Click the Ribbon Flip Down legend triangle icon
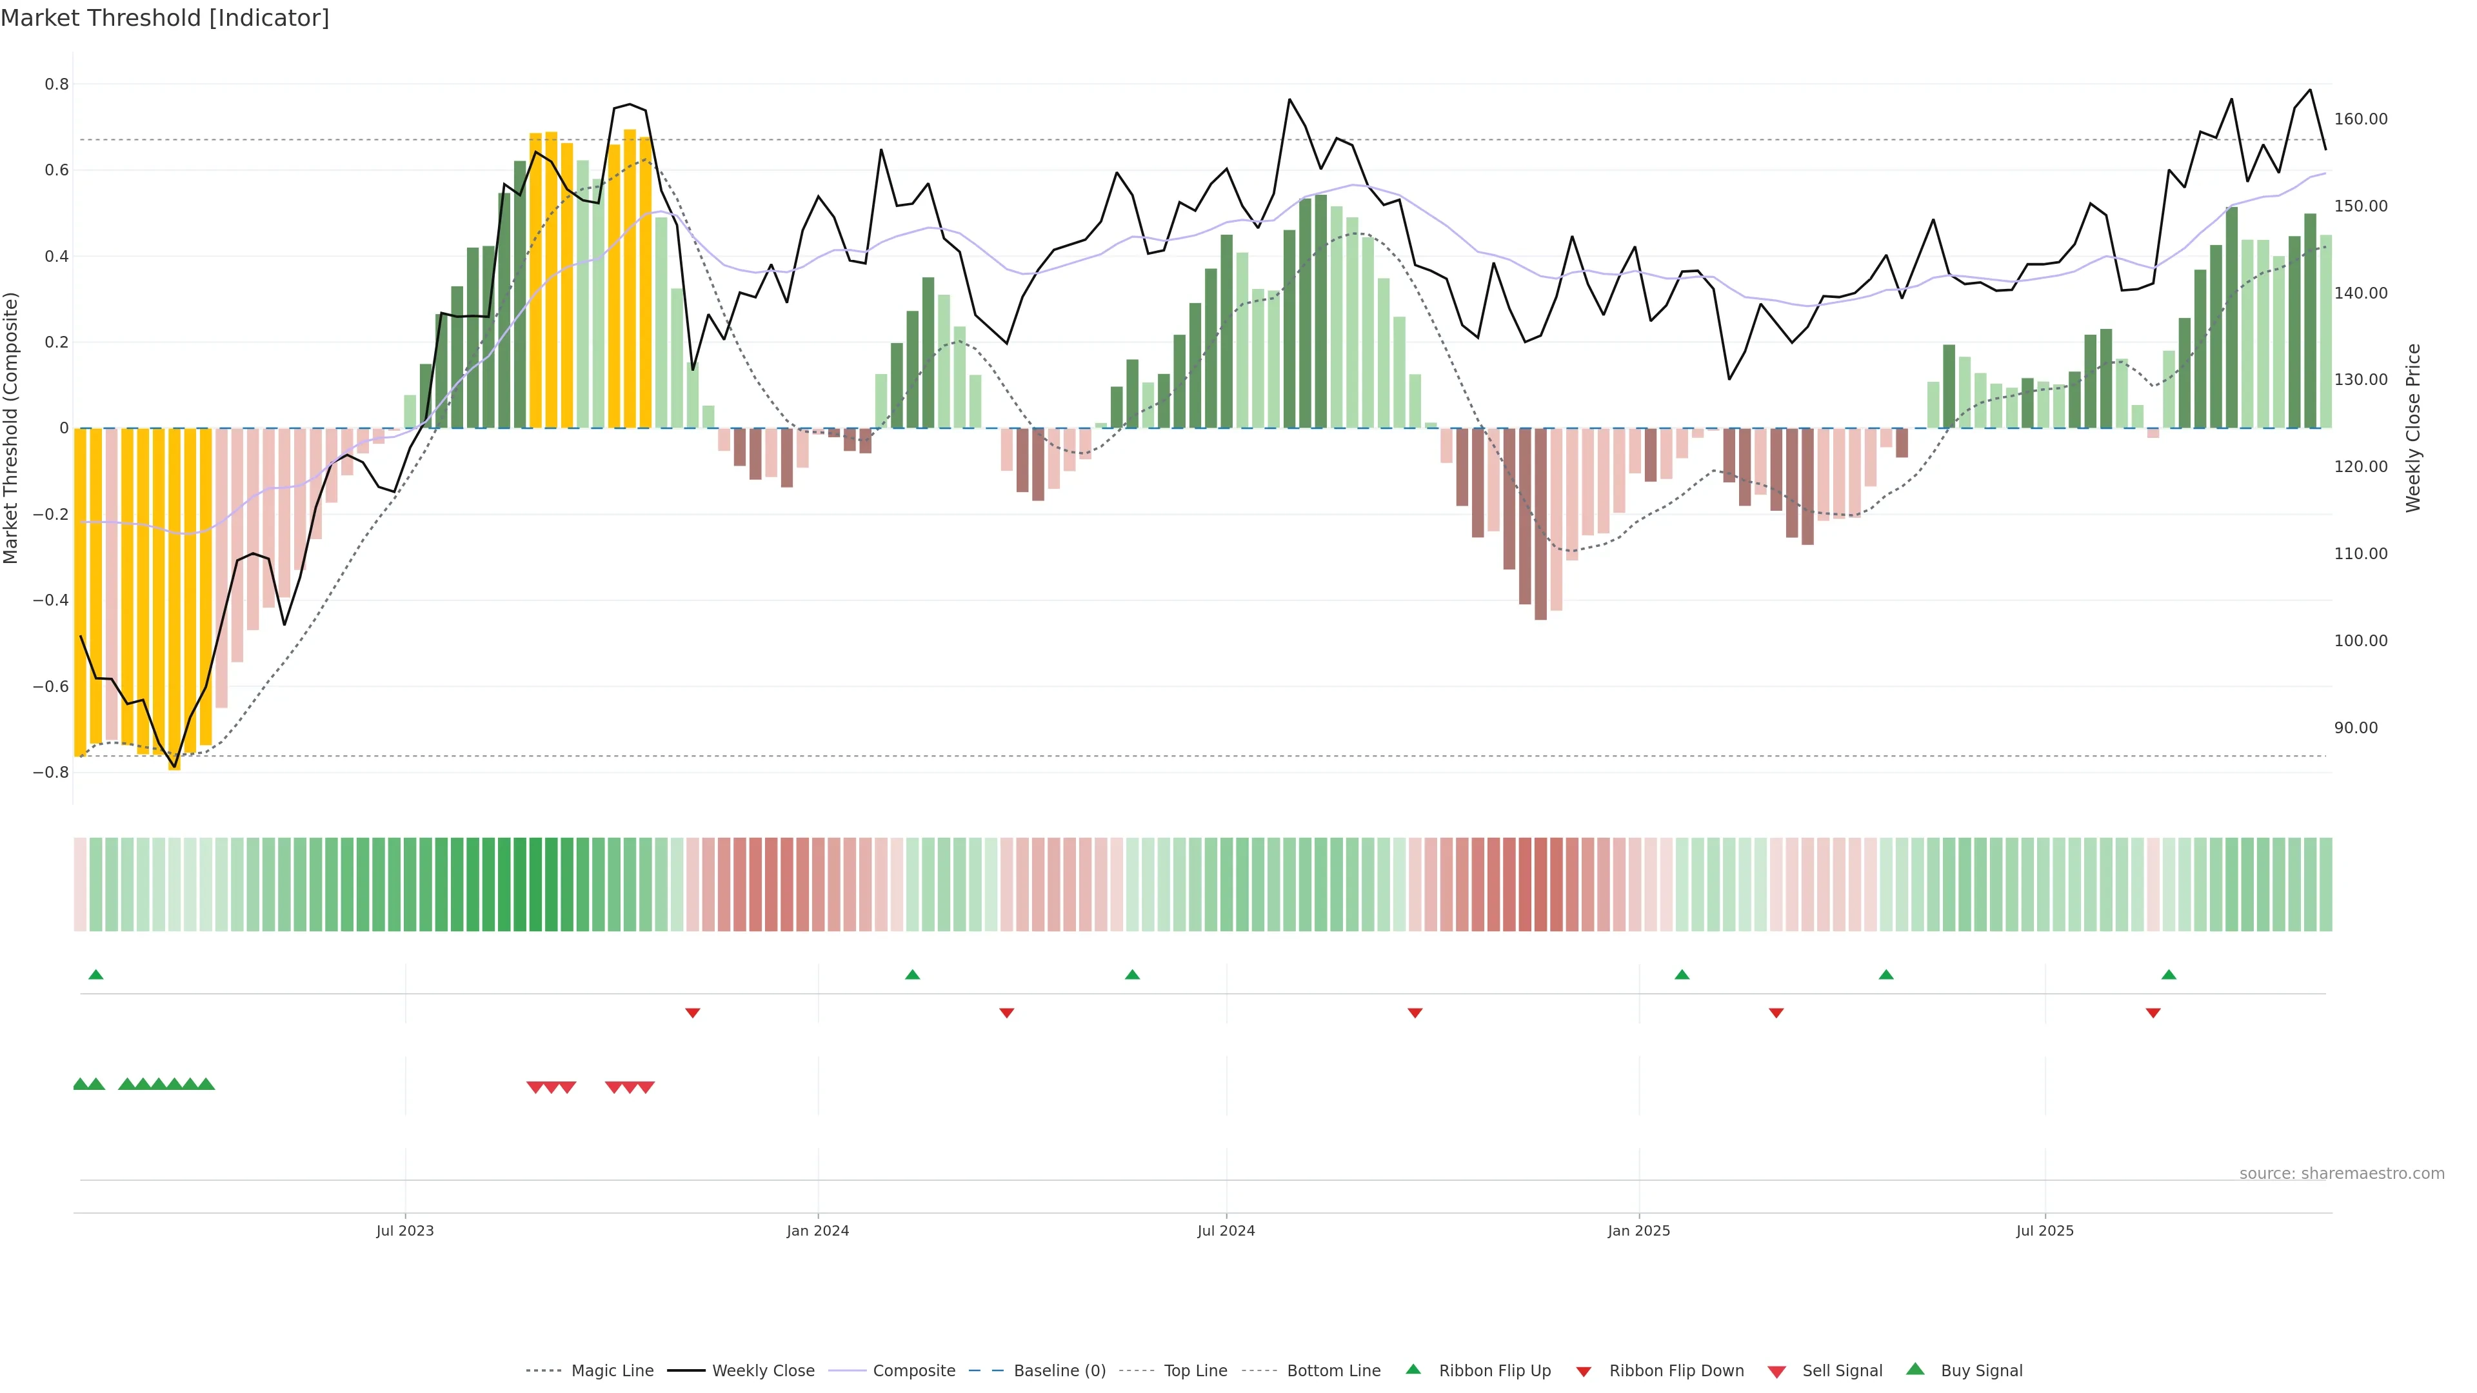Screen dimensions: 2477x1393 pyautogui.click(x=1584, y=1372)
